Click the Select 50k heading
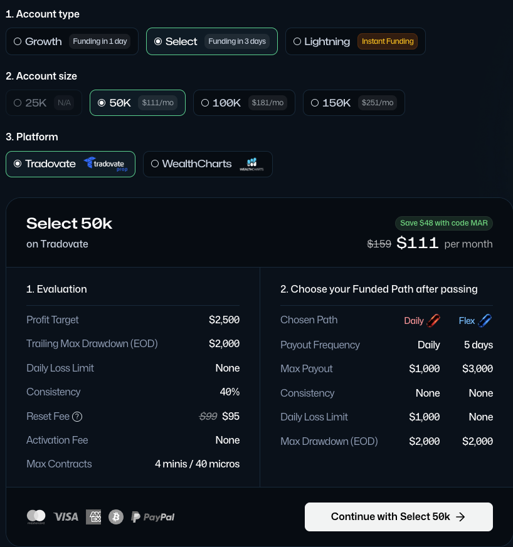This screenshot has height=547, width=513. (x=70, y=223)
